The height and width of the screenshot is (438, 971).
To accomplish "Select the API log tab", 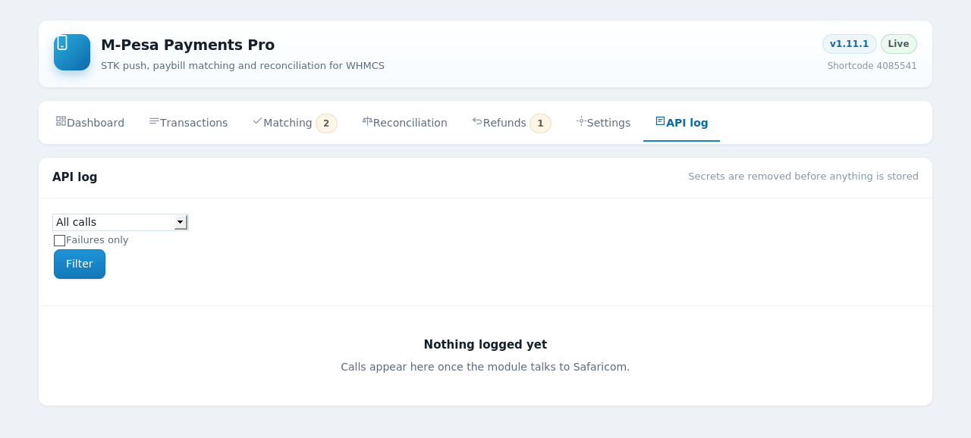I will point(681,123).
